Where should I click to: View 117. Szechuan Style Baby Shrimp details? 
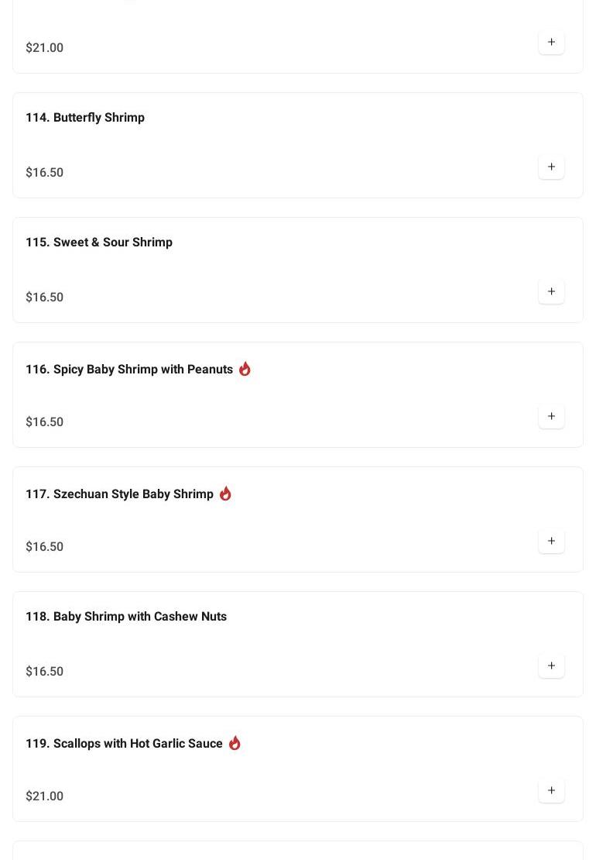coord(119,494)
